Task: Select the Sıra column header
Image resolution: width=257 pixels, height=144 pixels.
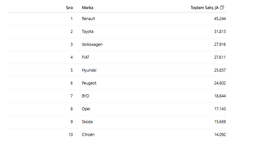Action: coord(69,8)
